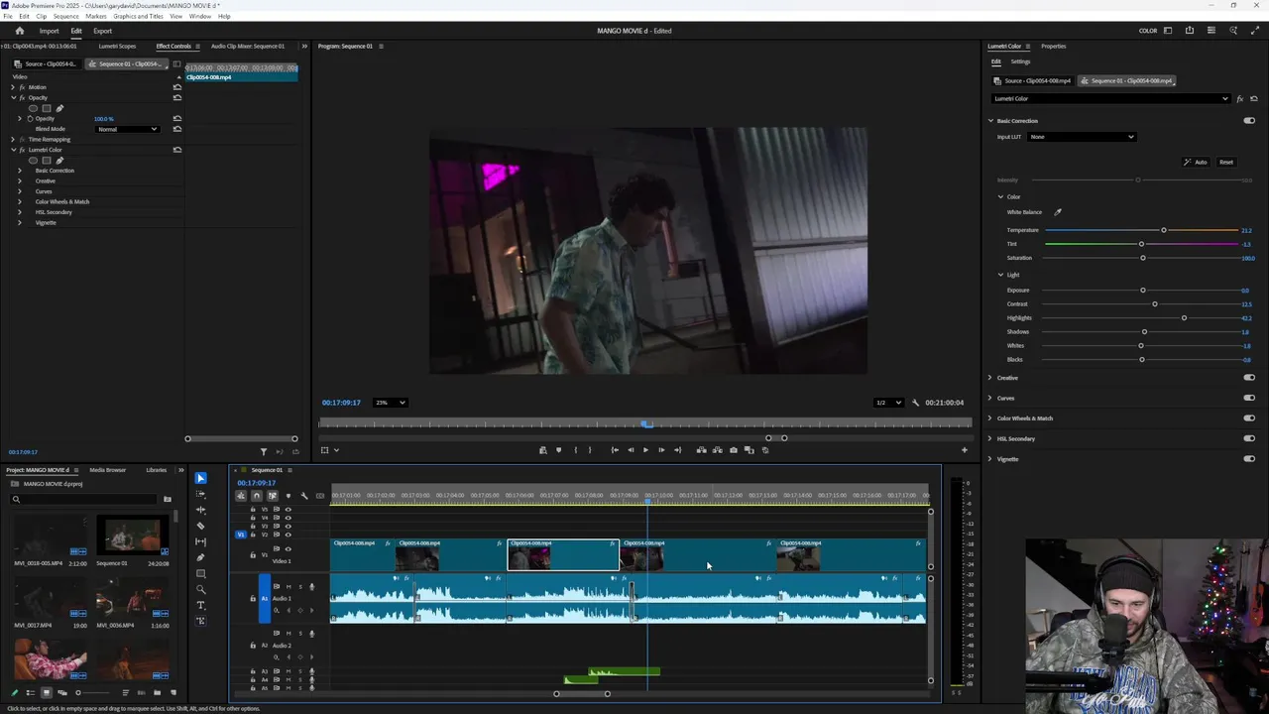The height and width of the screenshot is (714, 1269).
Task: Toggle Vignette enable switch
Action: click(x=1249, y=459)
